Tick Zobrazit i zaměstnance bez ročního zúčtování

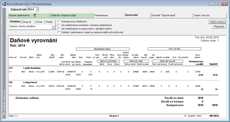(x=59, y=32)
